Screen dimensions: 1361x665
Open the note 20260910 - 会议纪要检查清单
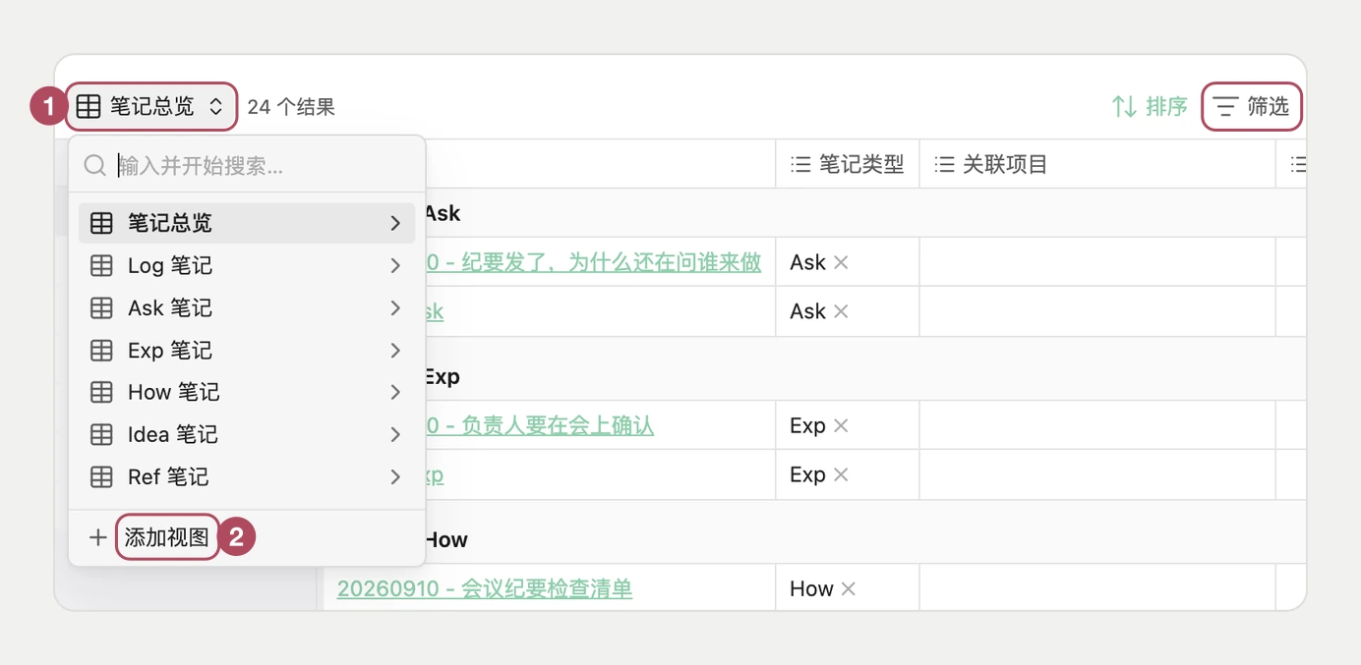click(485, 588)
